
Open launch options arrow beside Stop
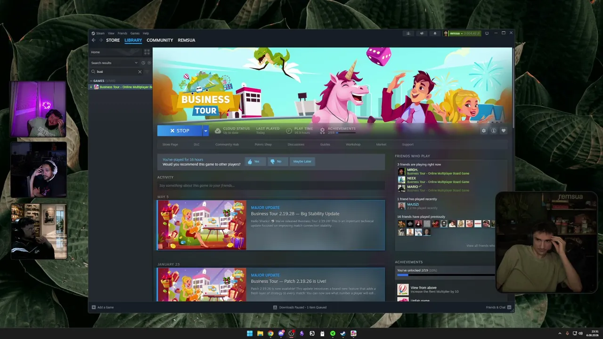coord(205,131)
